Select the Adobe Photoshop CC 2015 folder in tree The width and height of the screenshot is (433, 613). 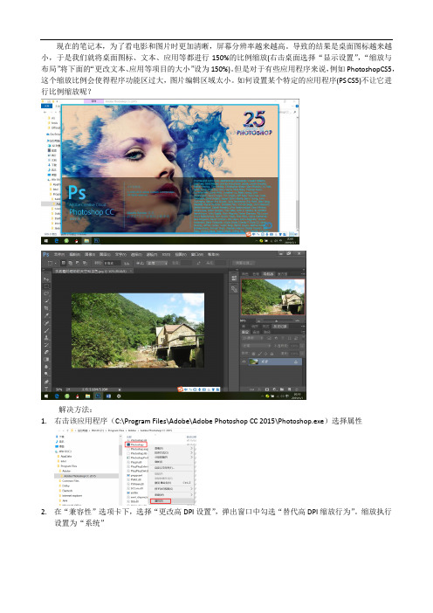pos(79,476)
